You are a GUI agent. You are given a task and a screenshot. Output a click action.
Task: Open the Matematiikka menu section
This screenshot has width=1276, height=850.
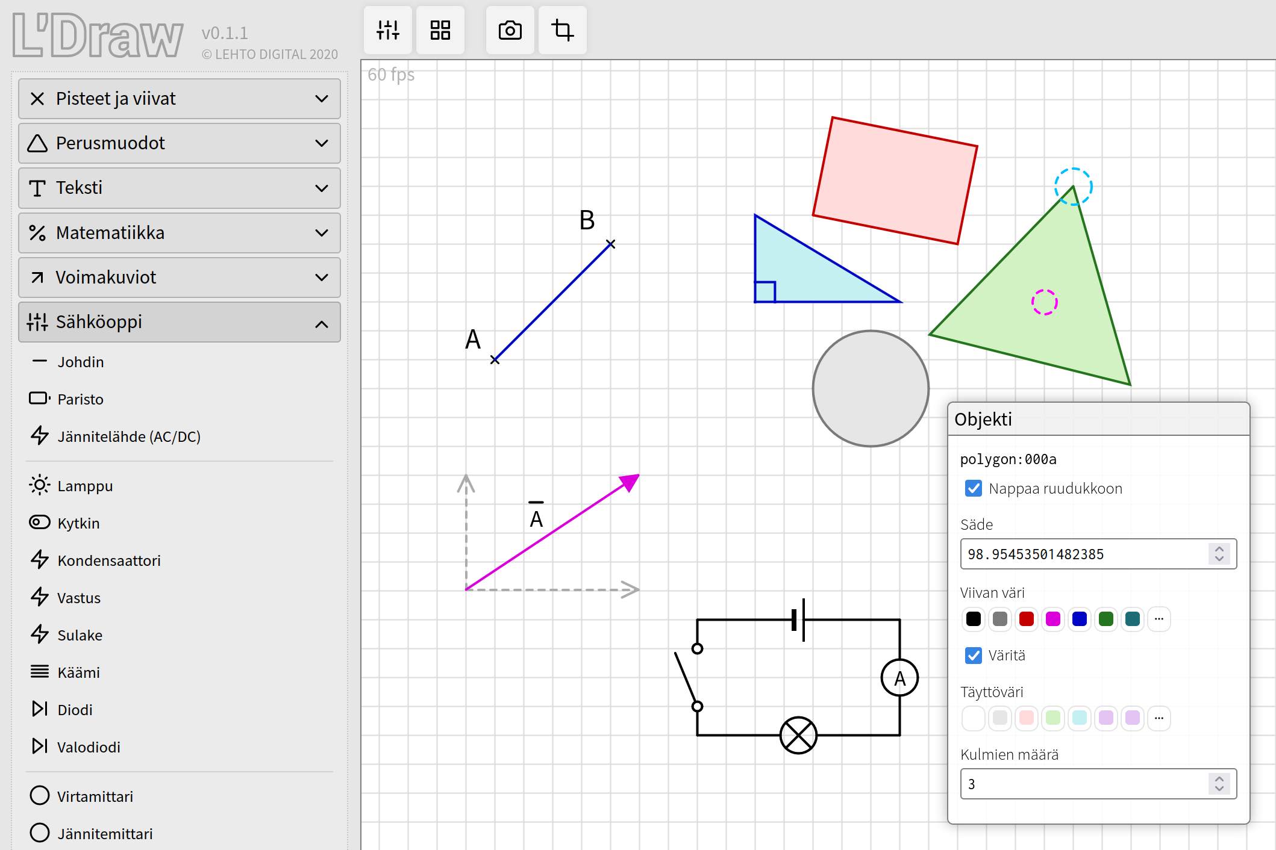[x=179, y=233]
